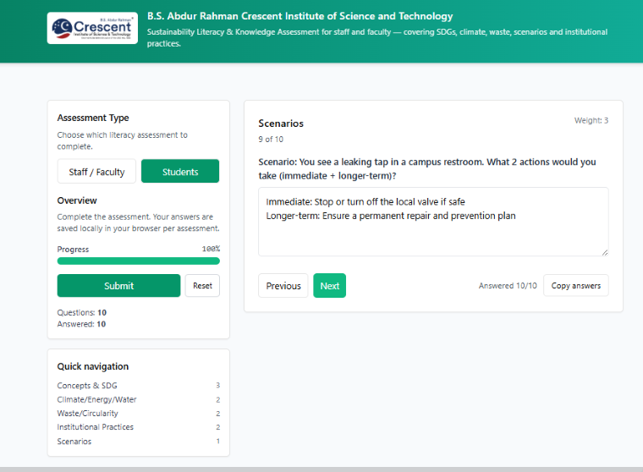Select the Staff / Faculty assessment type
643x472 pixels.
coord(97,172)
